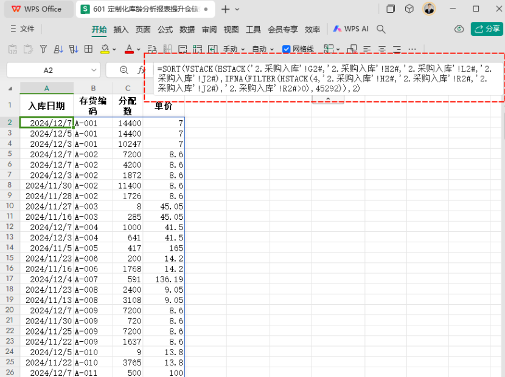The height and width of the screenshot is (377, 505).
Task: Sort descending using the Z-A icon
Action: point(74,49)
